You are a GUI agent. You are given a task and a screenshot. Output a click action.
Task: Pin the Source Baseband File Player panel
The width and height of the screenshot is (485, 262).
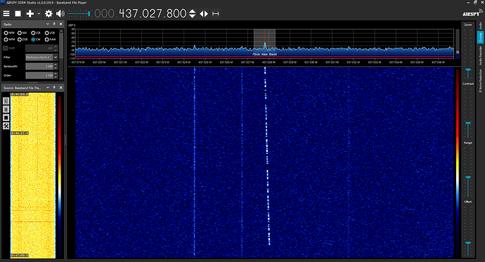[54, 88]
